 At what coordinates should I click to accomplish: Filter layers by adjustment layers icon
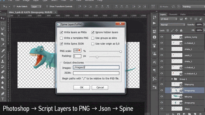pyautogui.click(x=186, y=19)
